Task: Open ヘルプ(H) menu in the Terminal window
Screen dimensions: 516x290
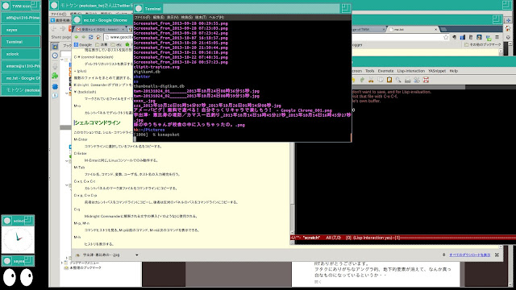Action: click(217, 17)
